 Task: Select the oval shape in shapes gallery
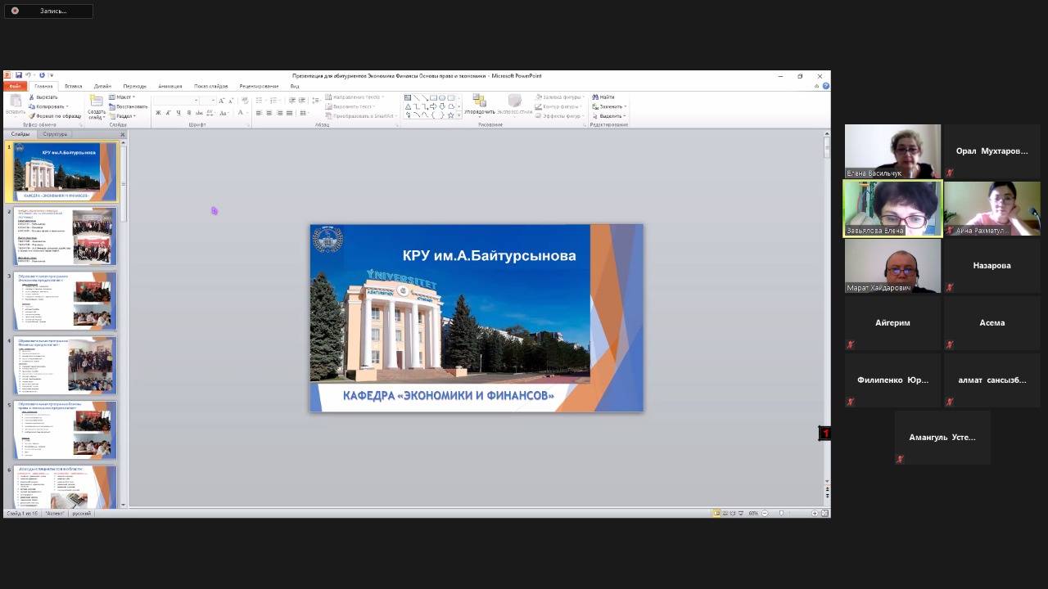[x=442, y=97]
